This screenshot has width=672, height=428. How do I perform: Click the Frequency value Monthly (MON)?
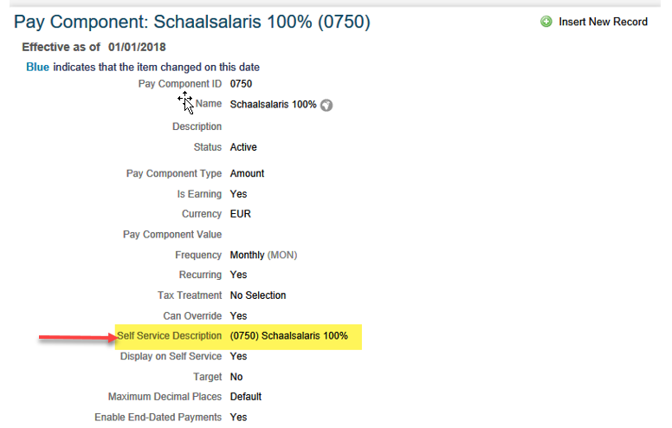[x=263, y=256]
